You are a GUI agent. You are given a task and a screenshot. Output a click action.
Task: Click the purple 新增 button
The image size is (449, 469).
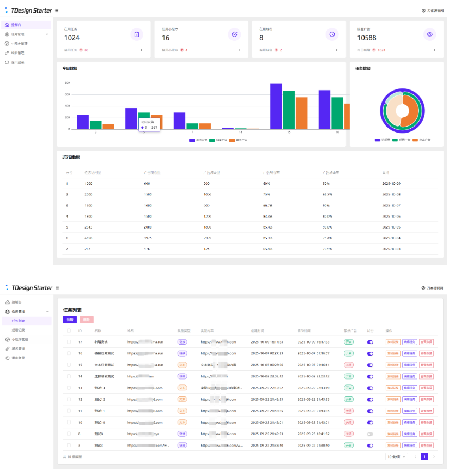(x=70, y=320)
